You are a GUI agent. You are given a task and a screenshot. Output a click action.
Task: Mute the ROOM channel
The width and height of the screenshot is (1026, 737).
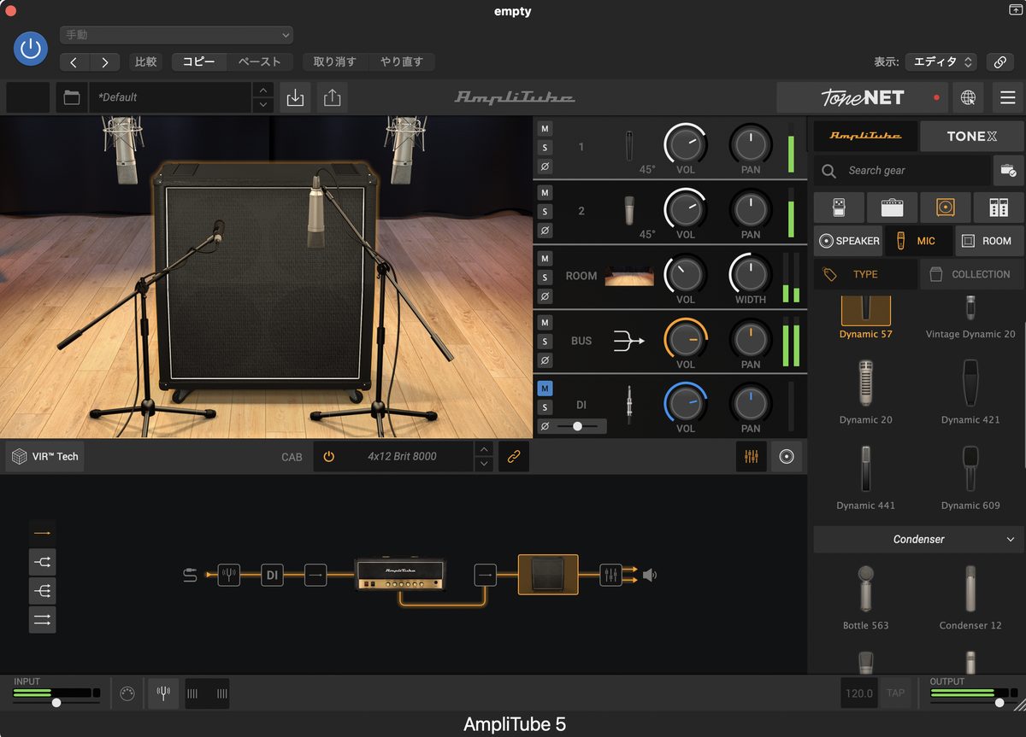point(545,258)
